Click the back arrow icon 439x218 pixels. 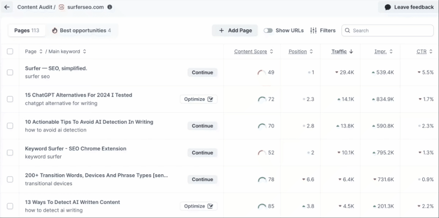(7, 7)
